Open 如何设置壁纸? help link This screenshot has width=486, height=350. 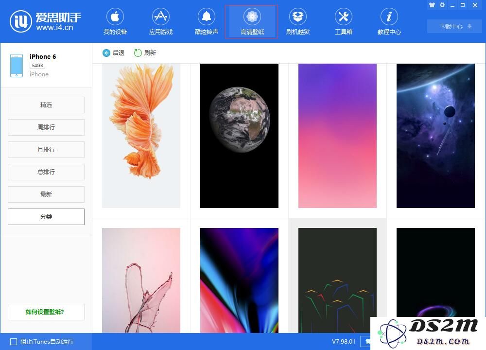pos(46,312)
